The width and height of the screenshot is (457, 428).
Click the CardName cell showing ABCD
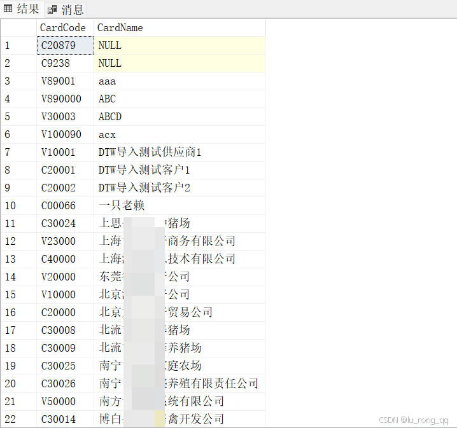[179, 116]
